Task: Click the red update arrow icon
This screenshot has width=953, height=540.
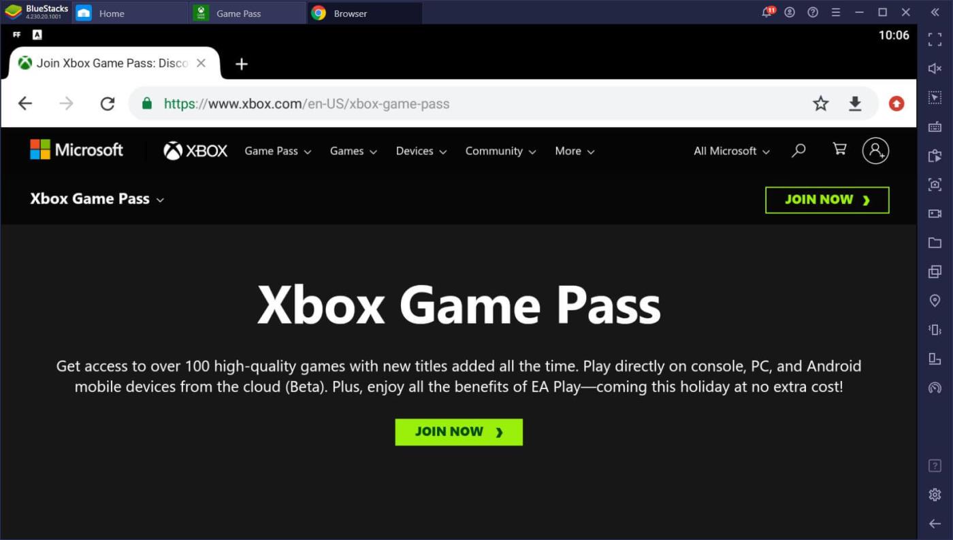Action: [897, 103]
